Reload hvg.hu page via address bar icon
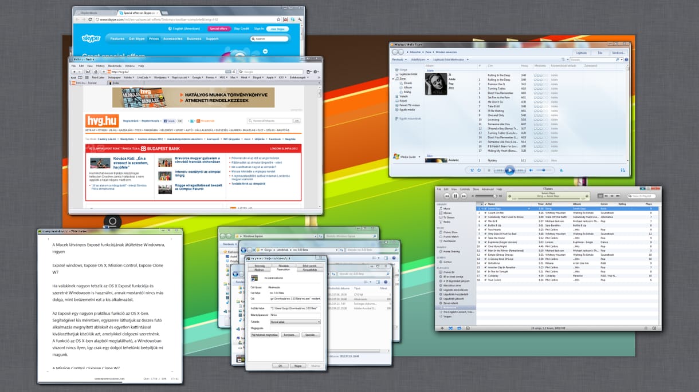Screen dimensions: 699x392 coord(234,72)
